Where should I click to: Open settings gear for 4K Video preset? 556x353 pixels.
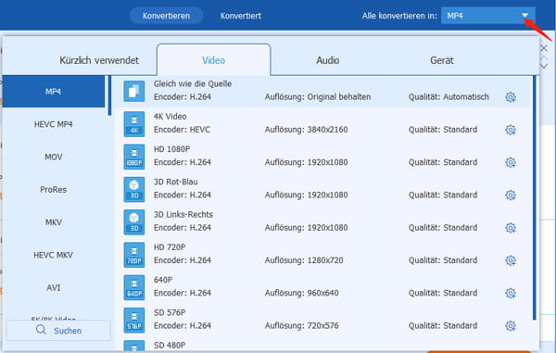pos(511,130)
